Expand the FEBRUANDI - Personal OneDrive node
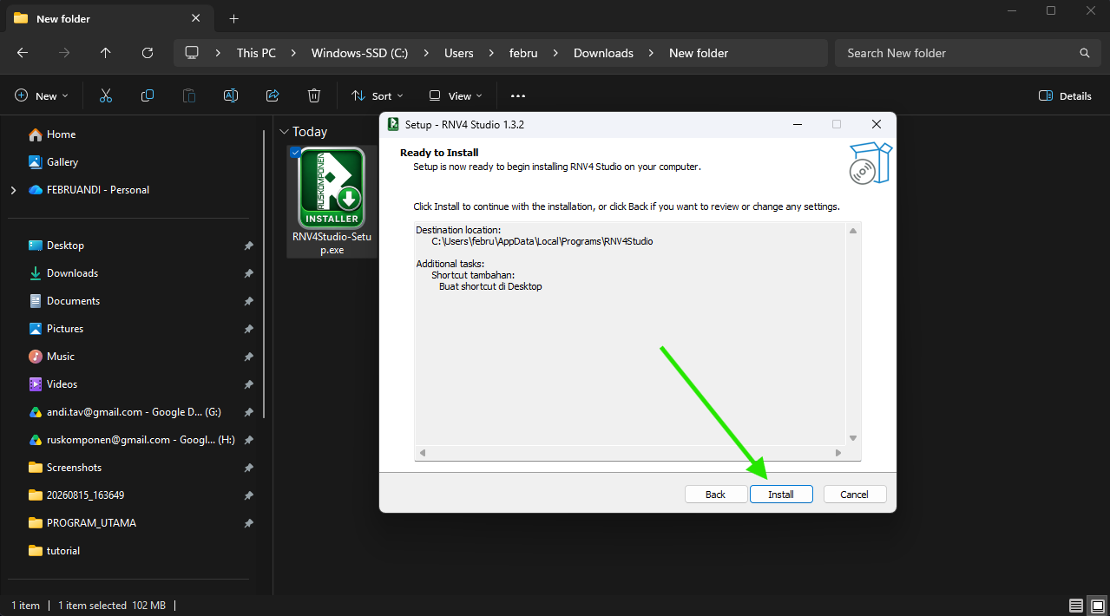This screenshot has height=616, width=1110. [13, 190]
